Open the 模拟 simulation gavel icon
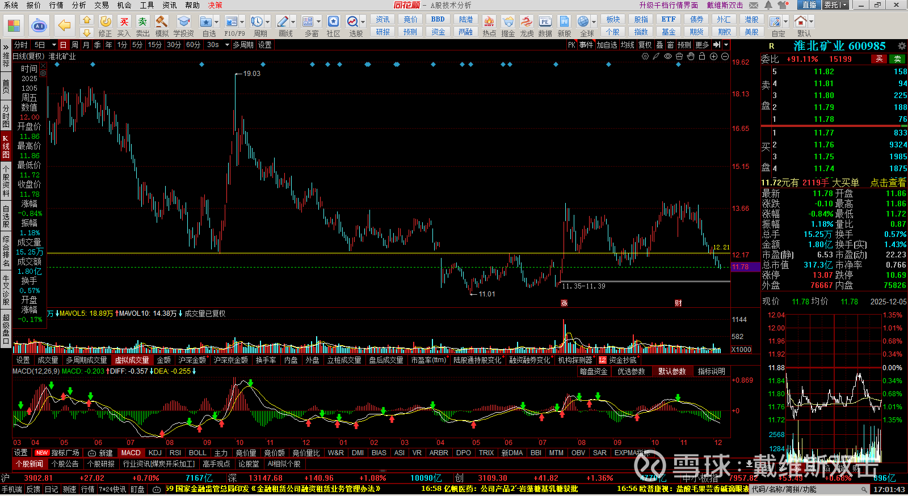 point(162,22)
